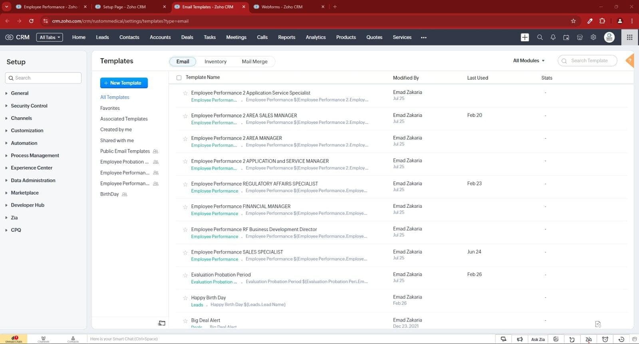Star Employee Performance 2 AREA SALES MANAGER
639x344 pixels.
185,116
